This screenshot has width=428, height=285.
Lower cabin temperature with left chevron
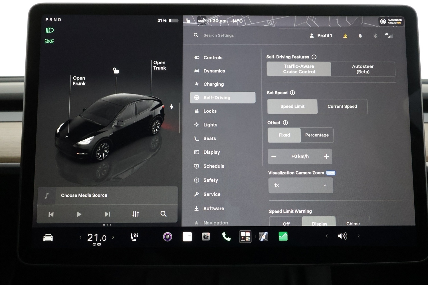point(80,237)
